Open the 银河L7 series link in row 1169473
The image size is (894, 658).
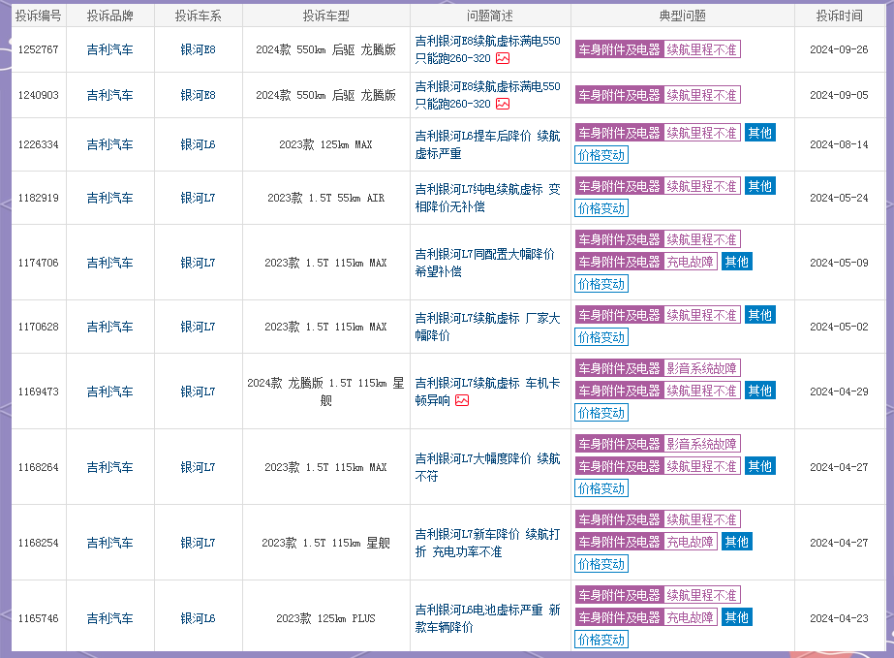(198, 392)
